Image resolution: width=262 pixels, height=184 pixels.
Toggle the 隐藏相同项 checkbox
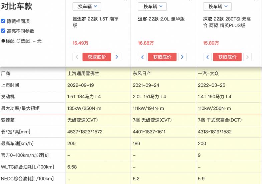click(3, 21)
